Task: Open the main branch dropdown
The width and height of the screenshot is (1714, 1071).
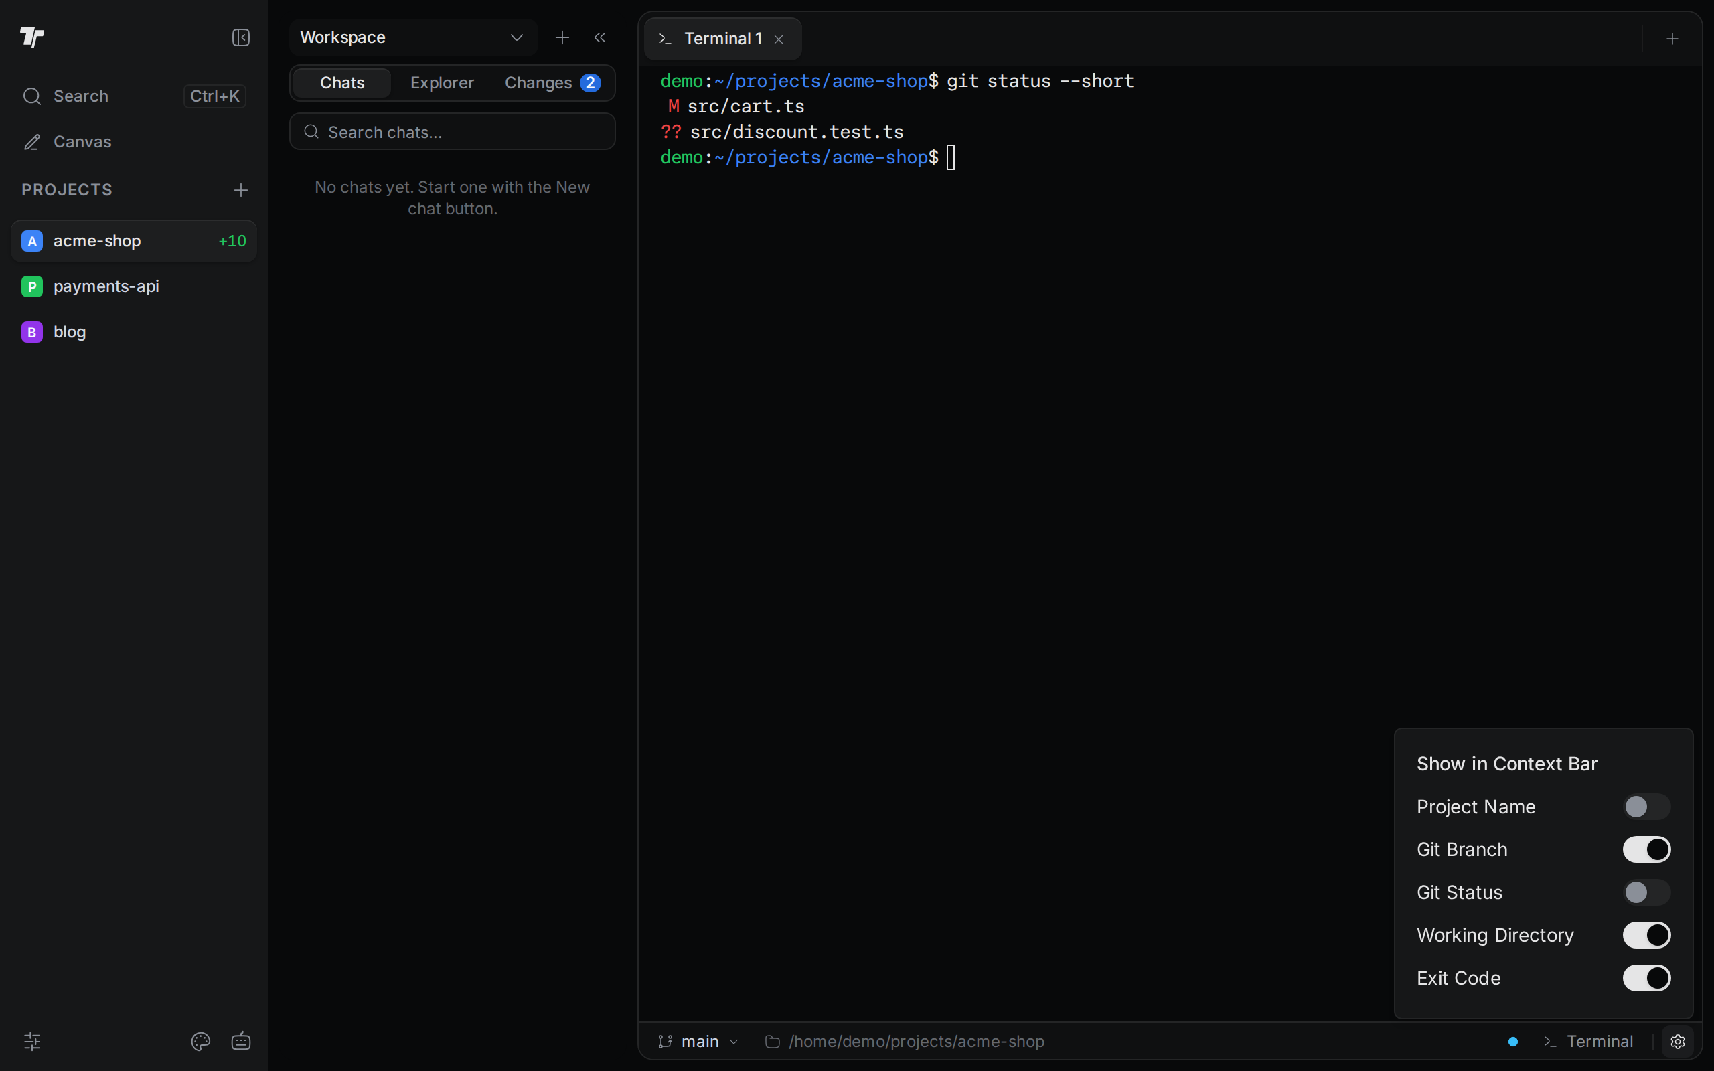Action: click(x=698, y=1042)
